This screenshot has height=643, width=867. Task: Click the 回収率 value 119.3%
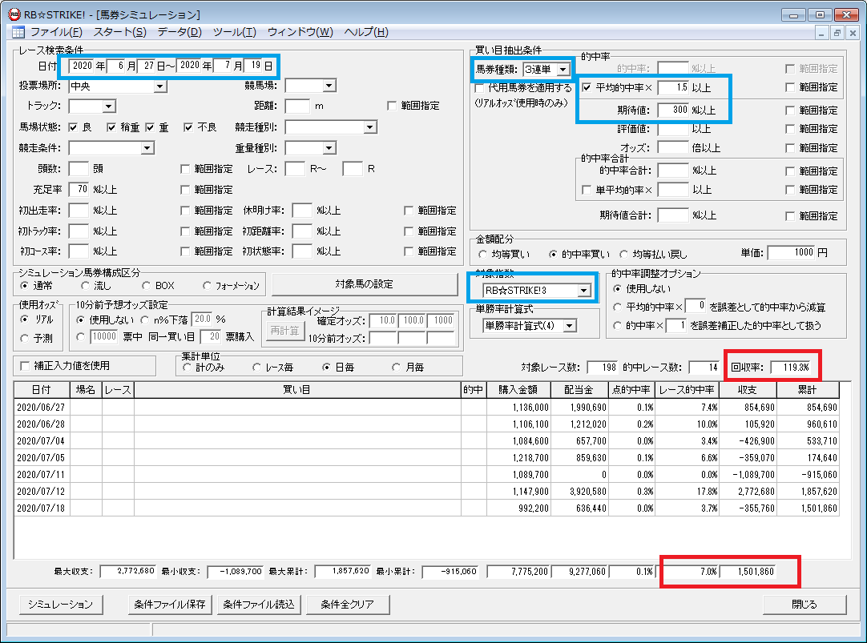tap(791, 368)
